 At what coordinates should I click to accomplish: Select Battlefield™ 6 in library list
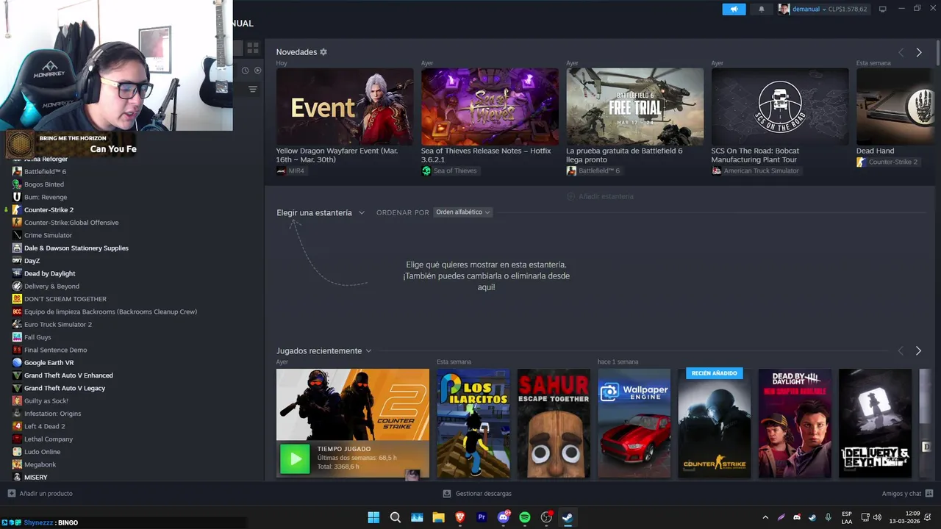point(45,171)
